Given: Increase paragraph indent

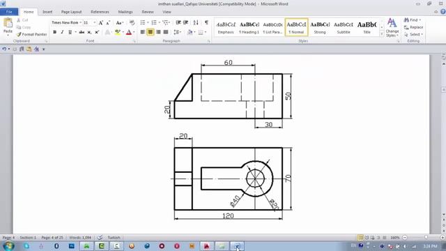Looking at the screenshot, I should point(185,22).
